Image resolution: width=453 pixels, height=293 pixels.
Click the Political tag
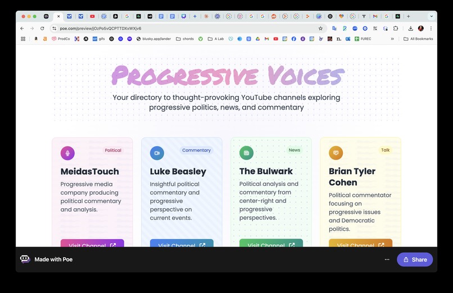point(113,150)
